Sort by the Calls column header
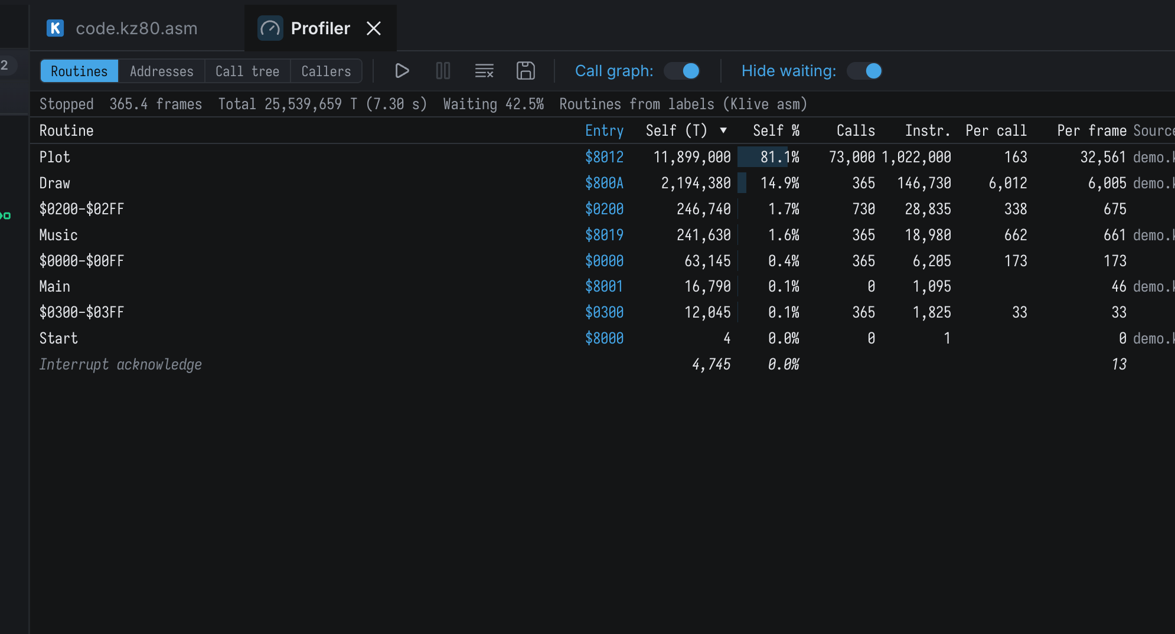This screenshot has width=1175, height=634. [856, 130]
